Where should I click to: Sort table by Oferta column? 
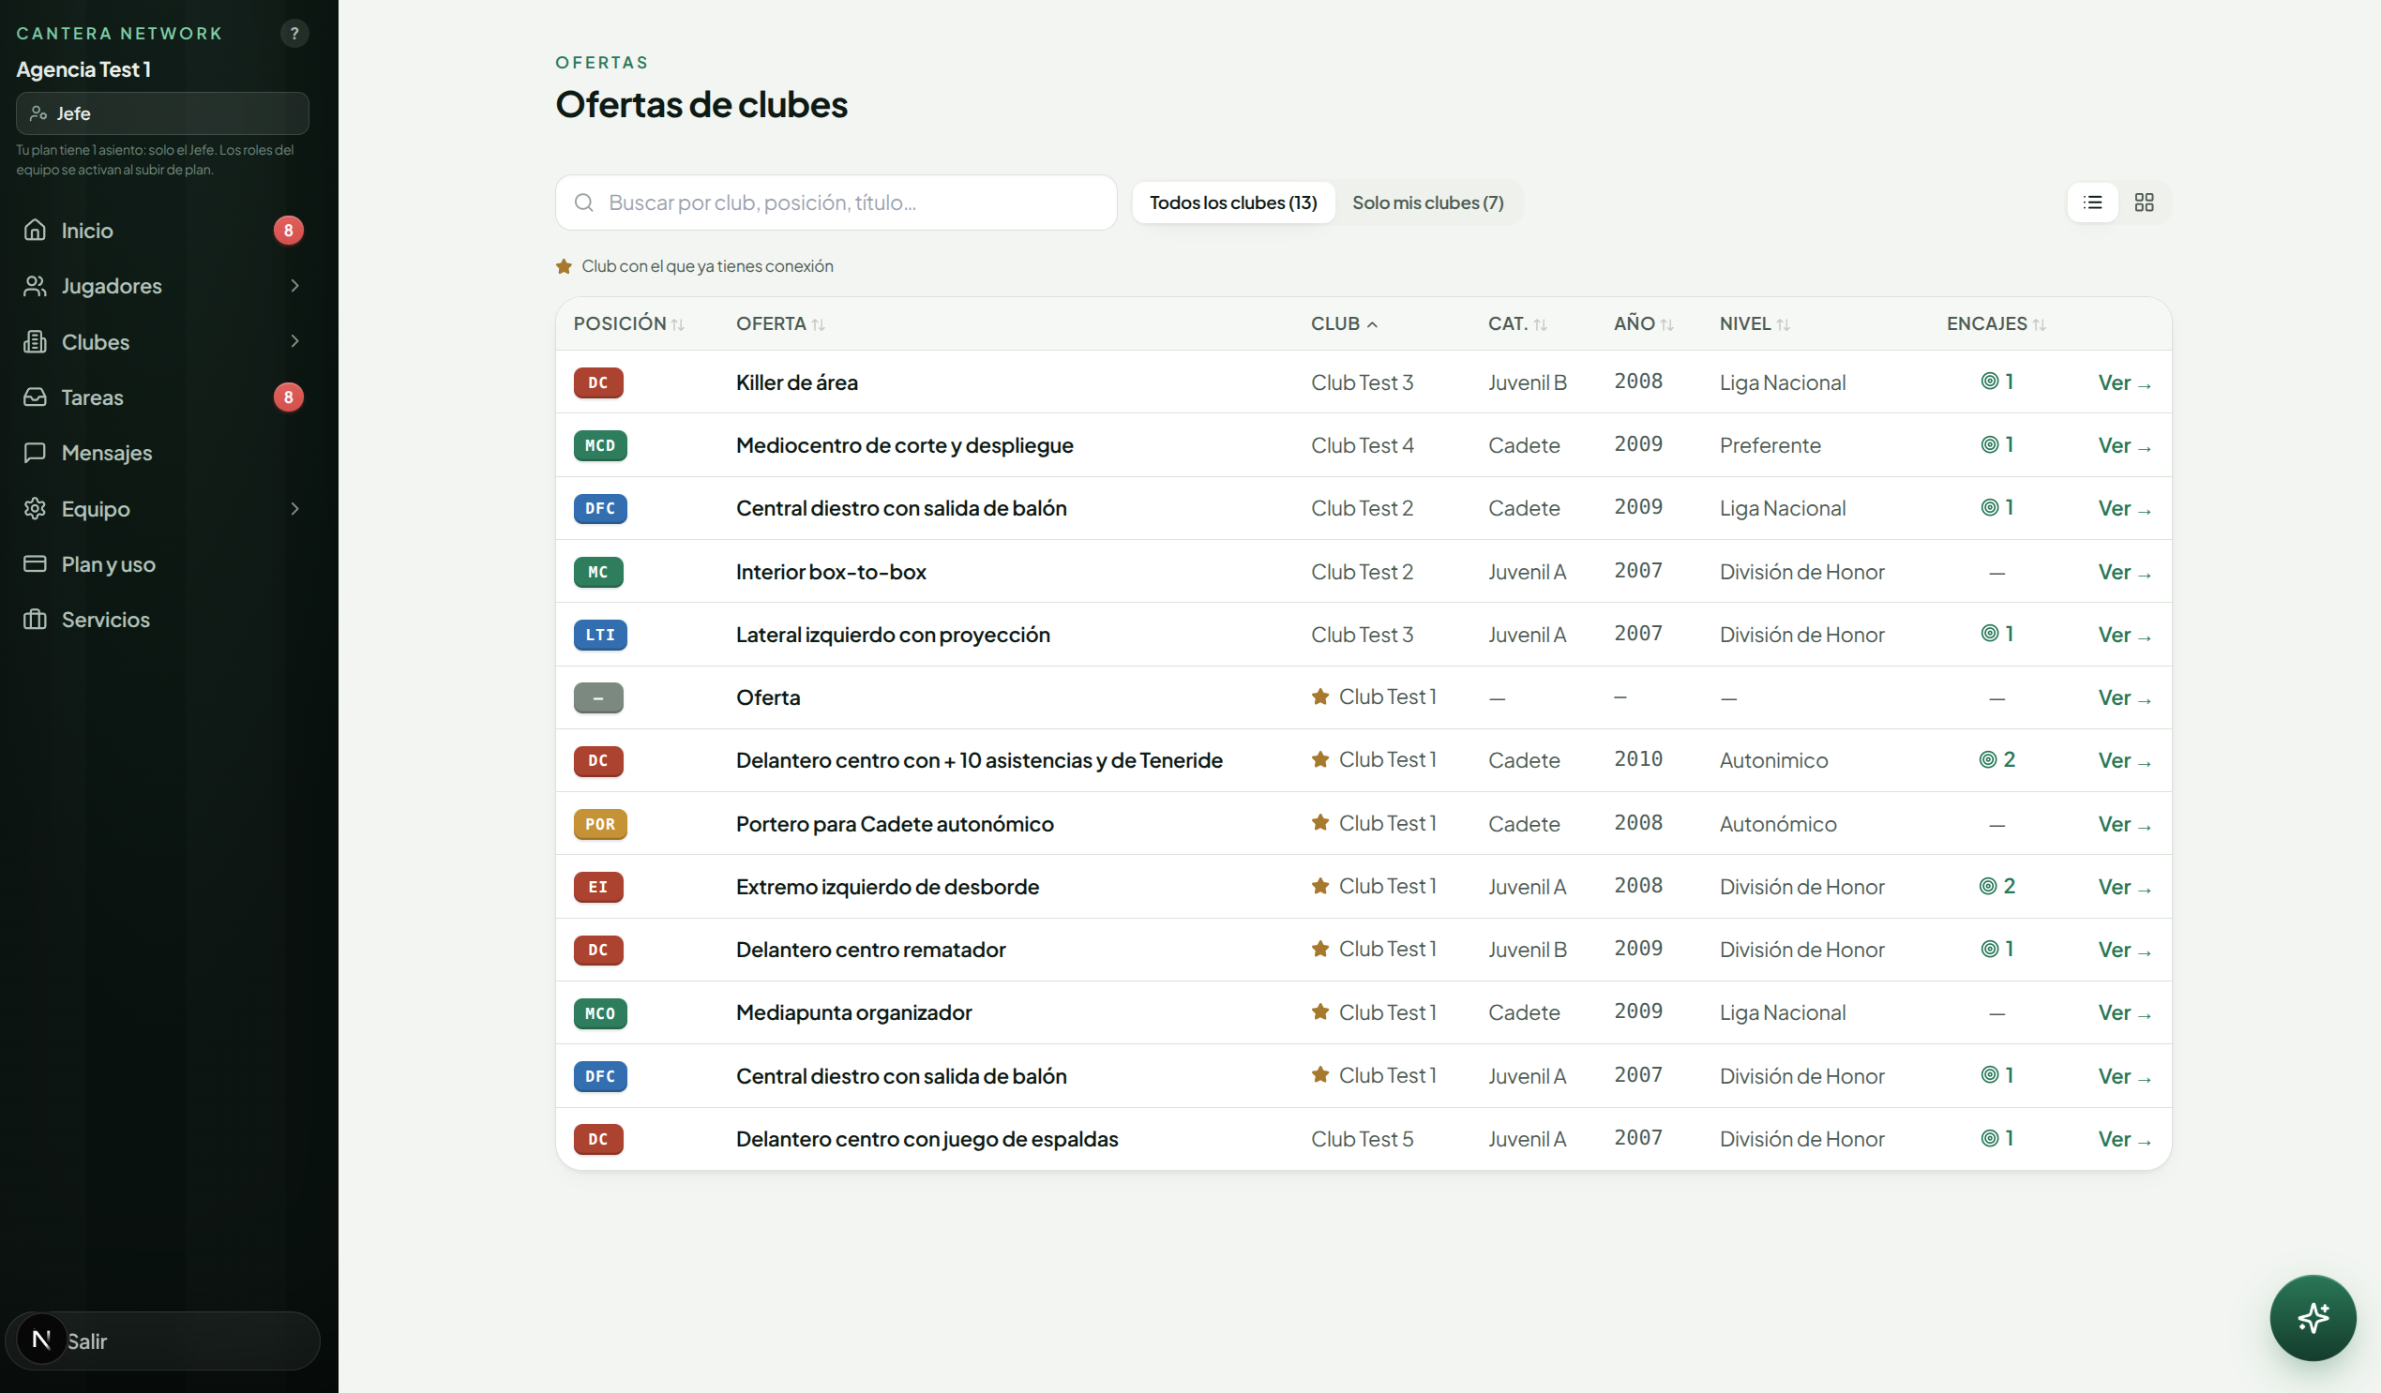click(x=780, y=324)
